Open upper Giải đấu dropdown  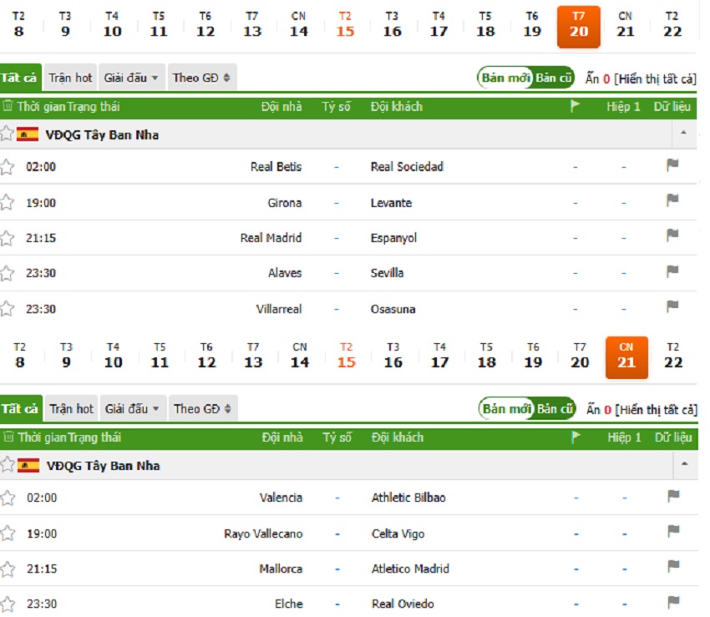(x=131, y=78)
